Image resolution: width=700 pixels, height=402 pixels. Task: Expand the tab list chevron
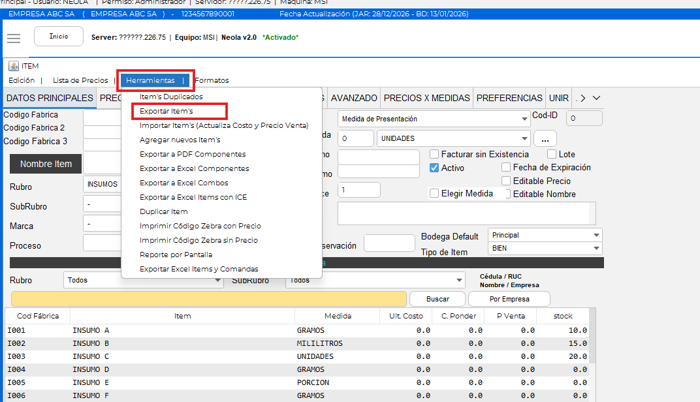click(596, 98)
